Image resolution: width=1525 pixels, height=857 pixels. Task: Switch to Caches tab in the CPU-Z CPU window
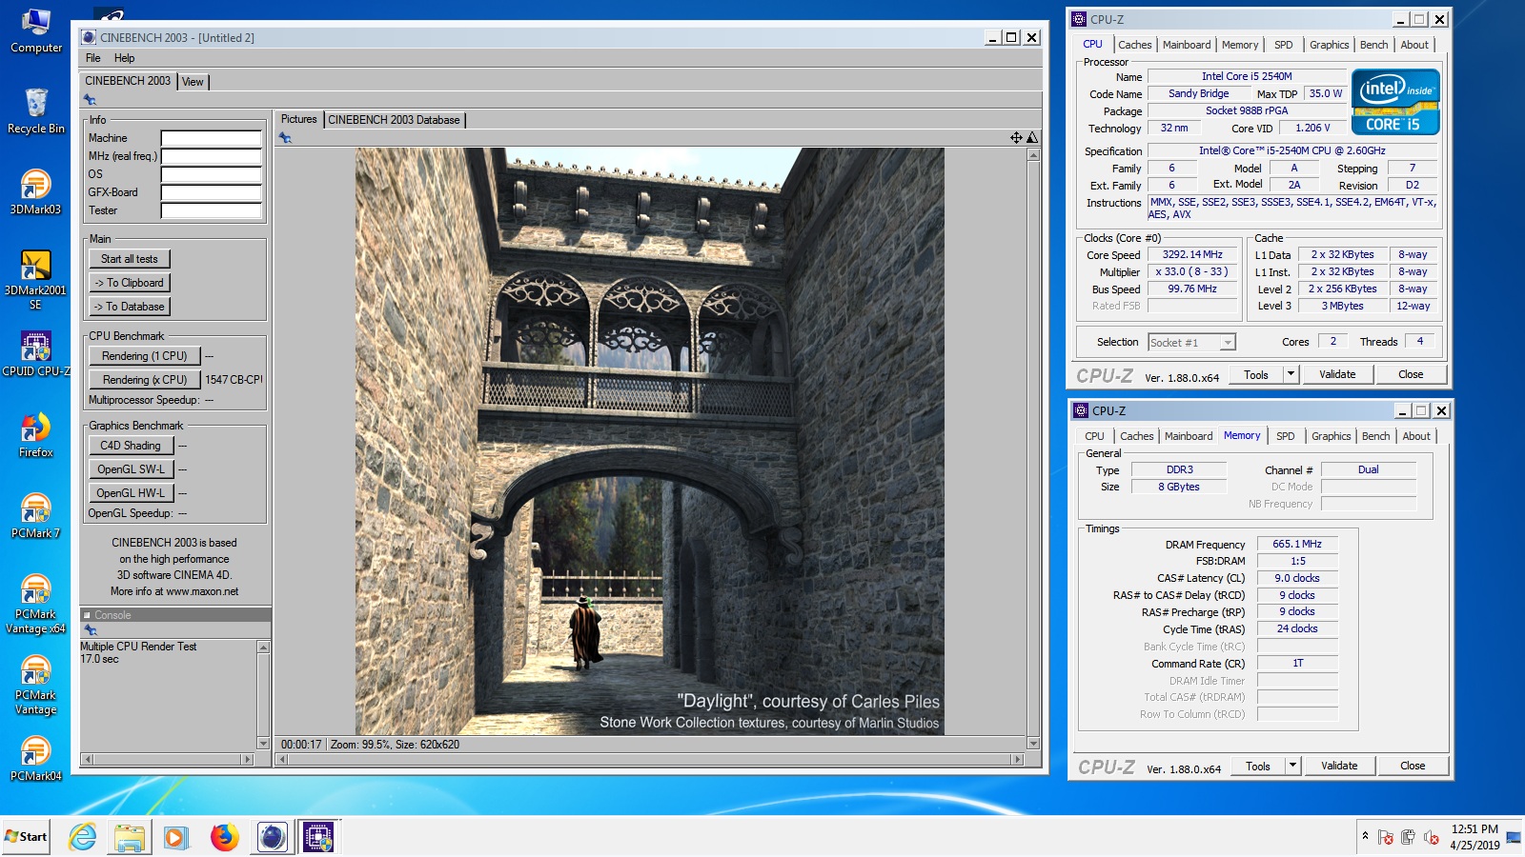tap(1134, 45)
